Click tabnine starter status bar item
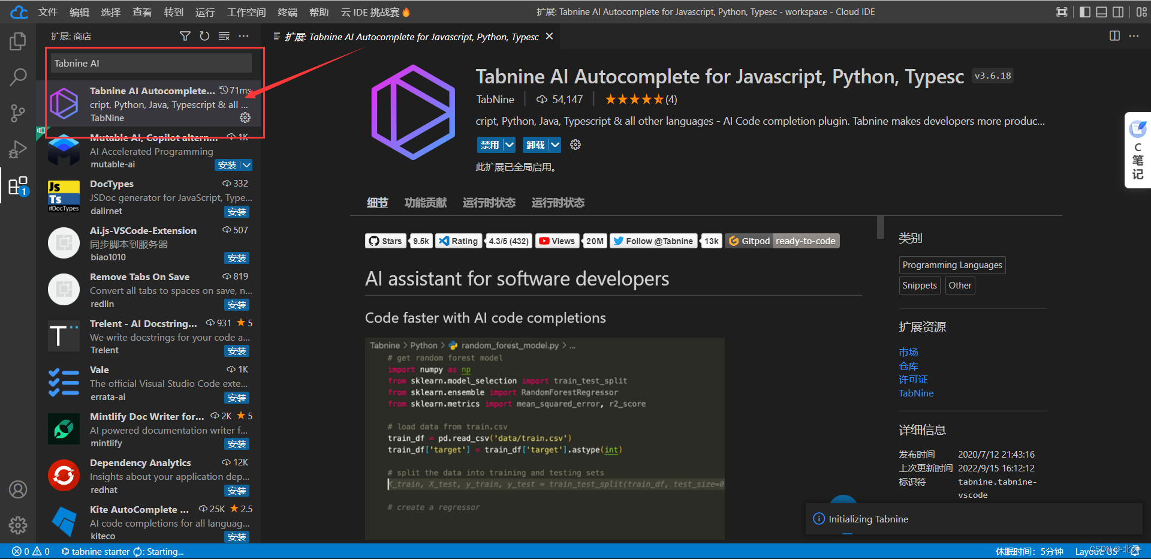1151x559 pixels. click(122, 552)
